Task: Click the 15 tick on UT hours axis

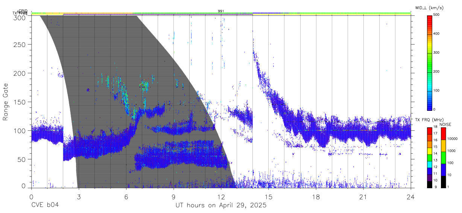Action: point(269,197)
